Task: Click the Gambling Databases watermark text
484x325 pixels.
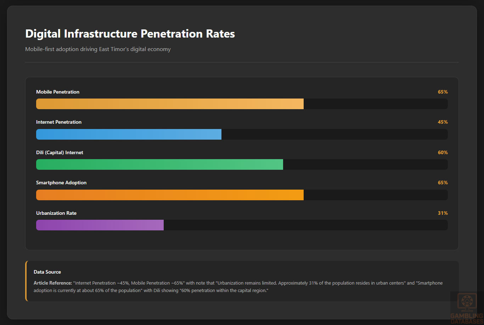Action: coord(467,318)
